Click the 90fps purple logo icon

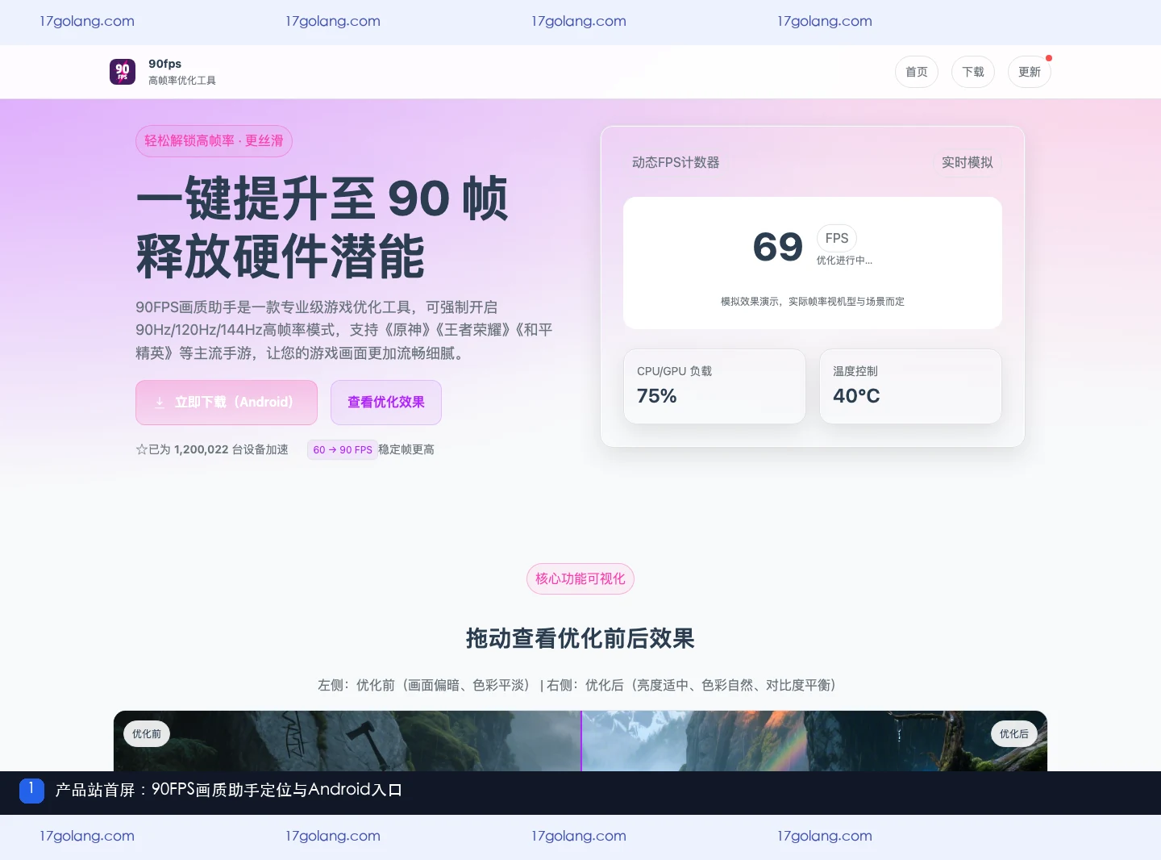[x=123, y=72]
